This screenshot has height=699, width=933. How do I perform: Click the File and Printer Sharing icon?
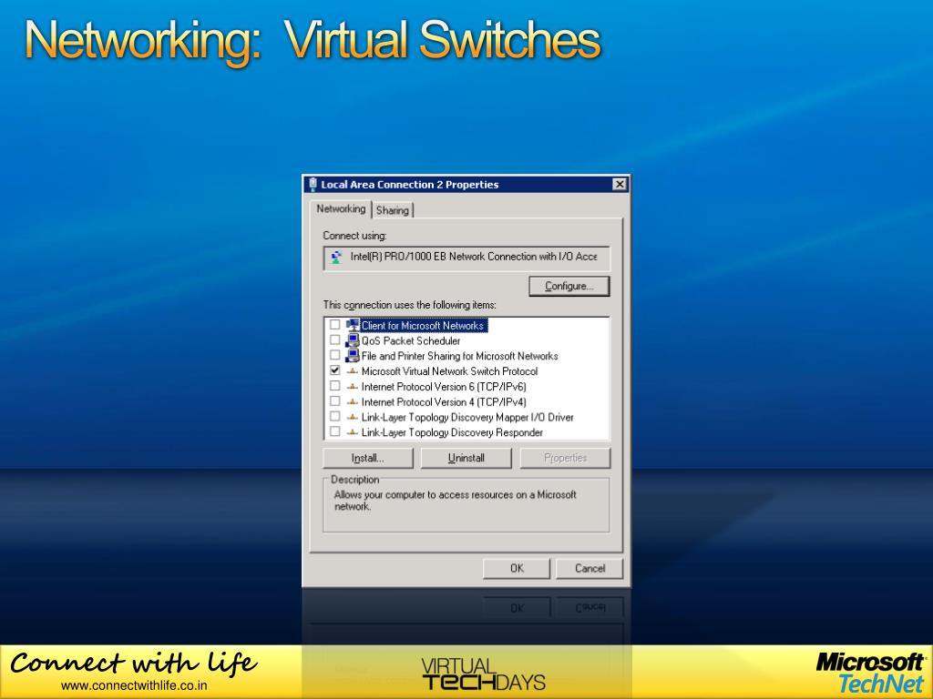tap(353, 356)
